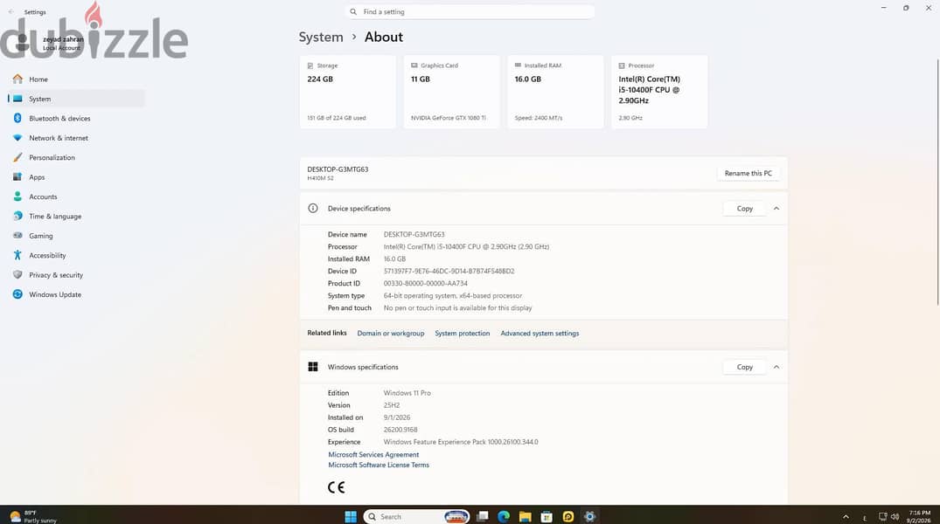This screenshot has height=524, width=940.
Task: Open the yellow app icon on taskbar
Action: tap(567, 516)
